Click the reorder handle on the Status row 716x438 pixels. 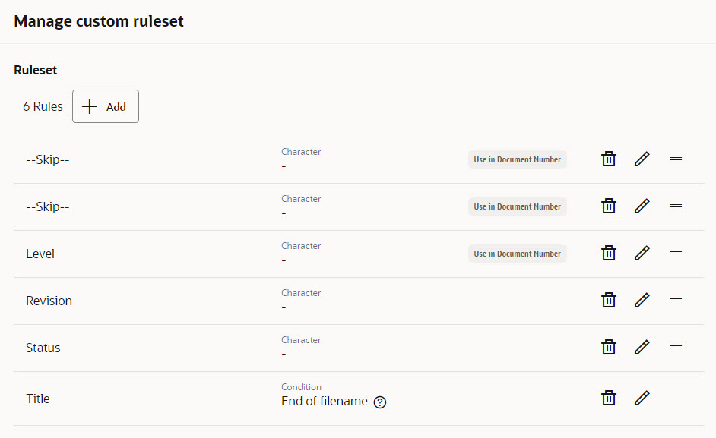[676, 347]
